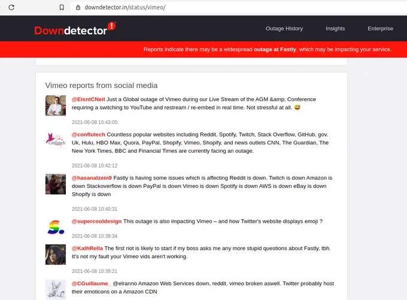Click hasanalzein9's avatar image
The image size is (407, 300).
56,184
